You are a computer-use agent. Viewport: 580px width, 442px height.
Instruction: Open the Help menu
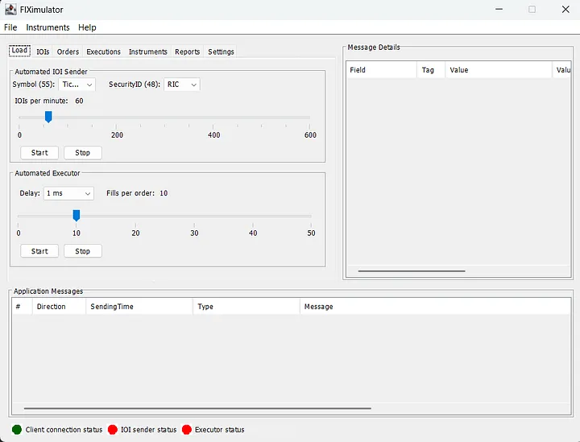click(x=87, y=27)
